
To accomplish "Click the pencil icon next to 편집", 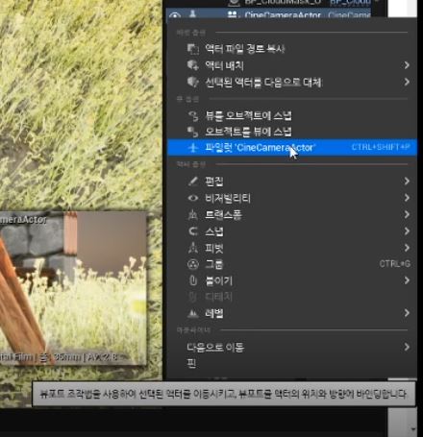I will pos(193,182).
